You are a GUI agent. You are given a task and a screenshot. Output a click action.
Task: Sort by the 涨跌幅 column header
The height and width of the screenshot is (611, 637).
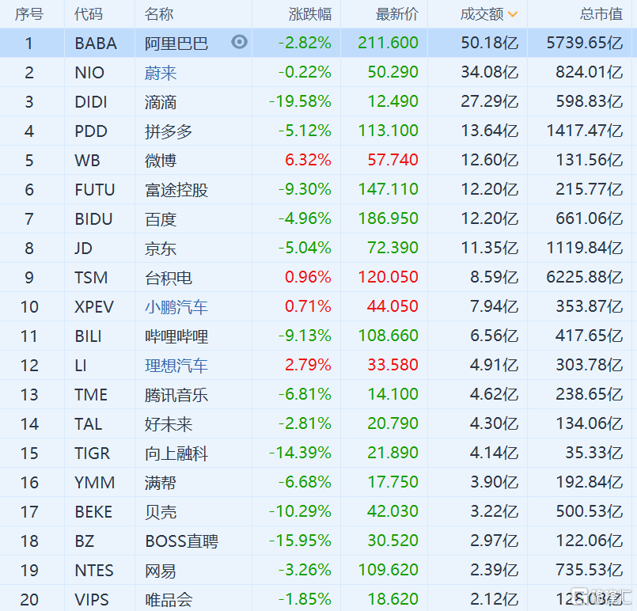[x=310, y=14]
